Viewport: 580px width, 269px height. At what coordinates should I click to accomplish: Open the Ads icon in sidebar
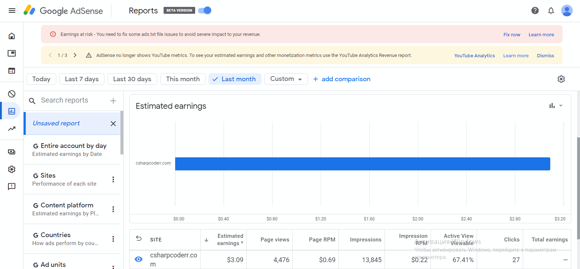(12, 53)
